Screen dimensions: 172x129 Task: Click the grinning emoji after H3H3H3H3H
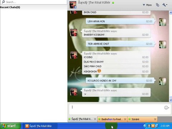click(99, 71)
